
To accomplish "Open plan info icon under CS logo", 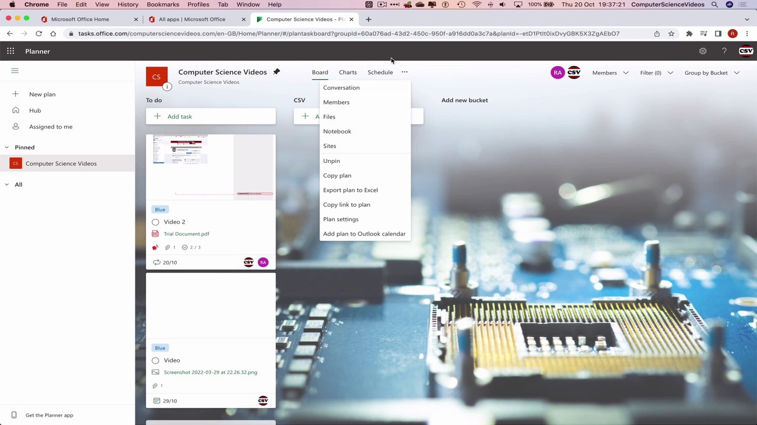I will tap(167, 87).
